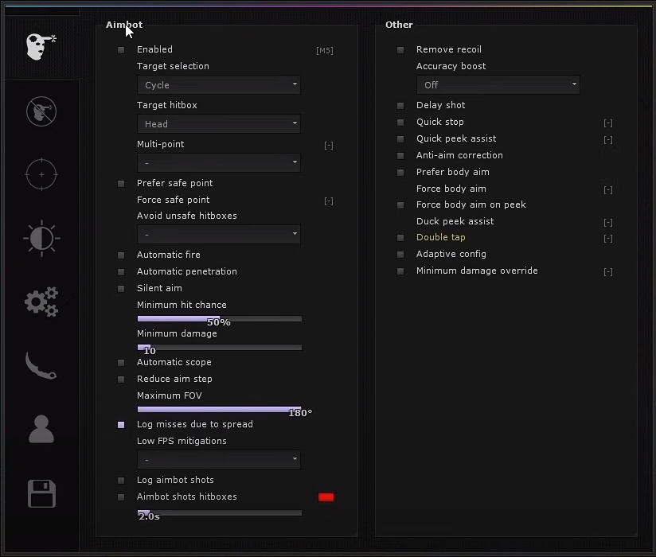Open the gears settings tab
656x557 pixels.
pyautogui.click(x=41, y=302)
